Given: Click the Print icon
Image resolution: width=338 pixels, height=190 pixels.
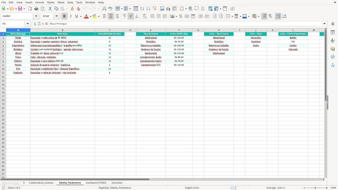Looking at the screenshot, I should point(36,9).
